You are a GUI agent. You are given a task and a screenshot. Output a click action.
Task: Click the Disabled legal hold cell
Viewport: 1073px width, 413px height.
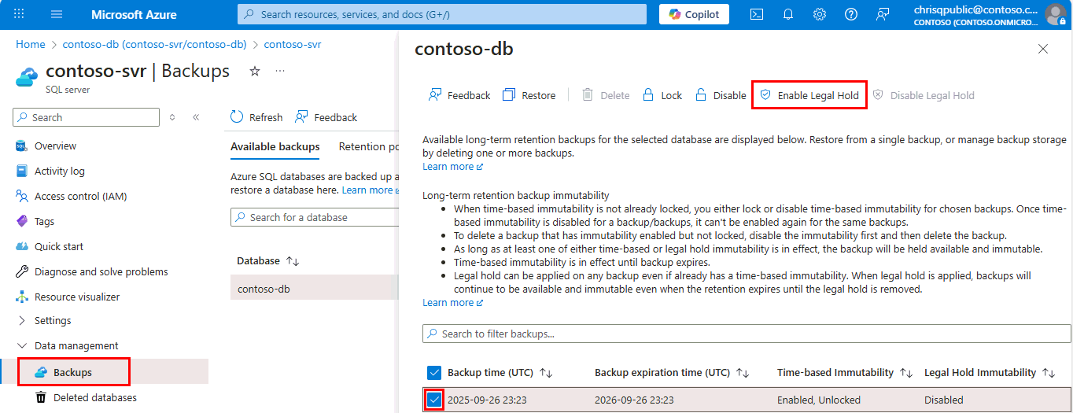click(944, 400)
